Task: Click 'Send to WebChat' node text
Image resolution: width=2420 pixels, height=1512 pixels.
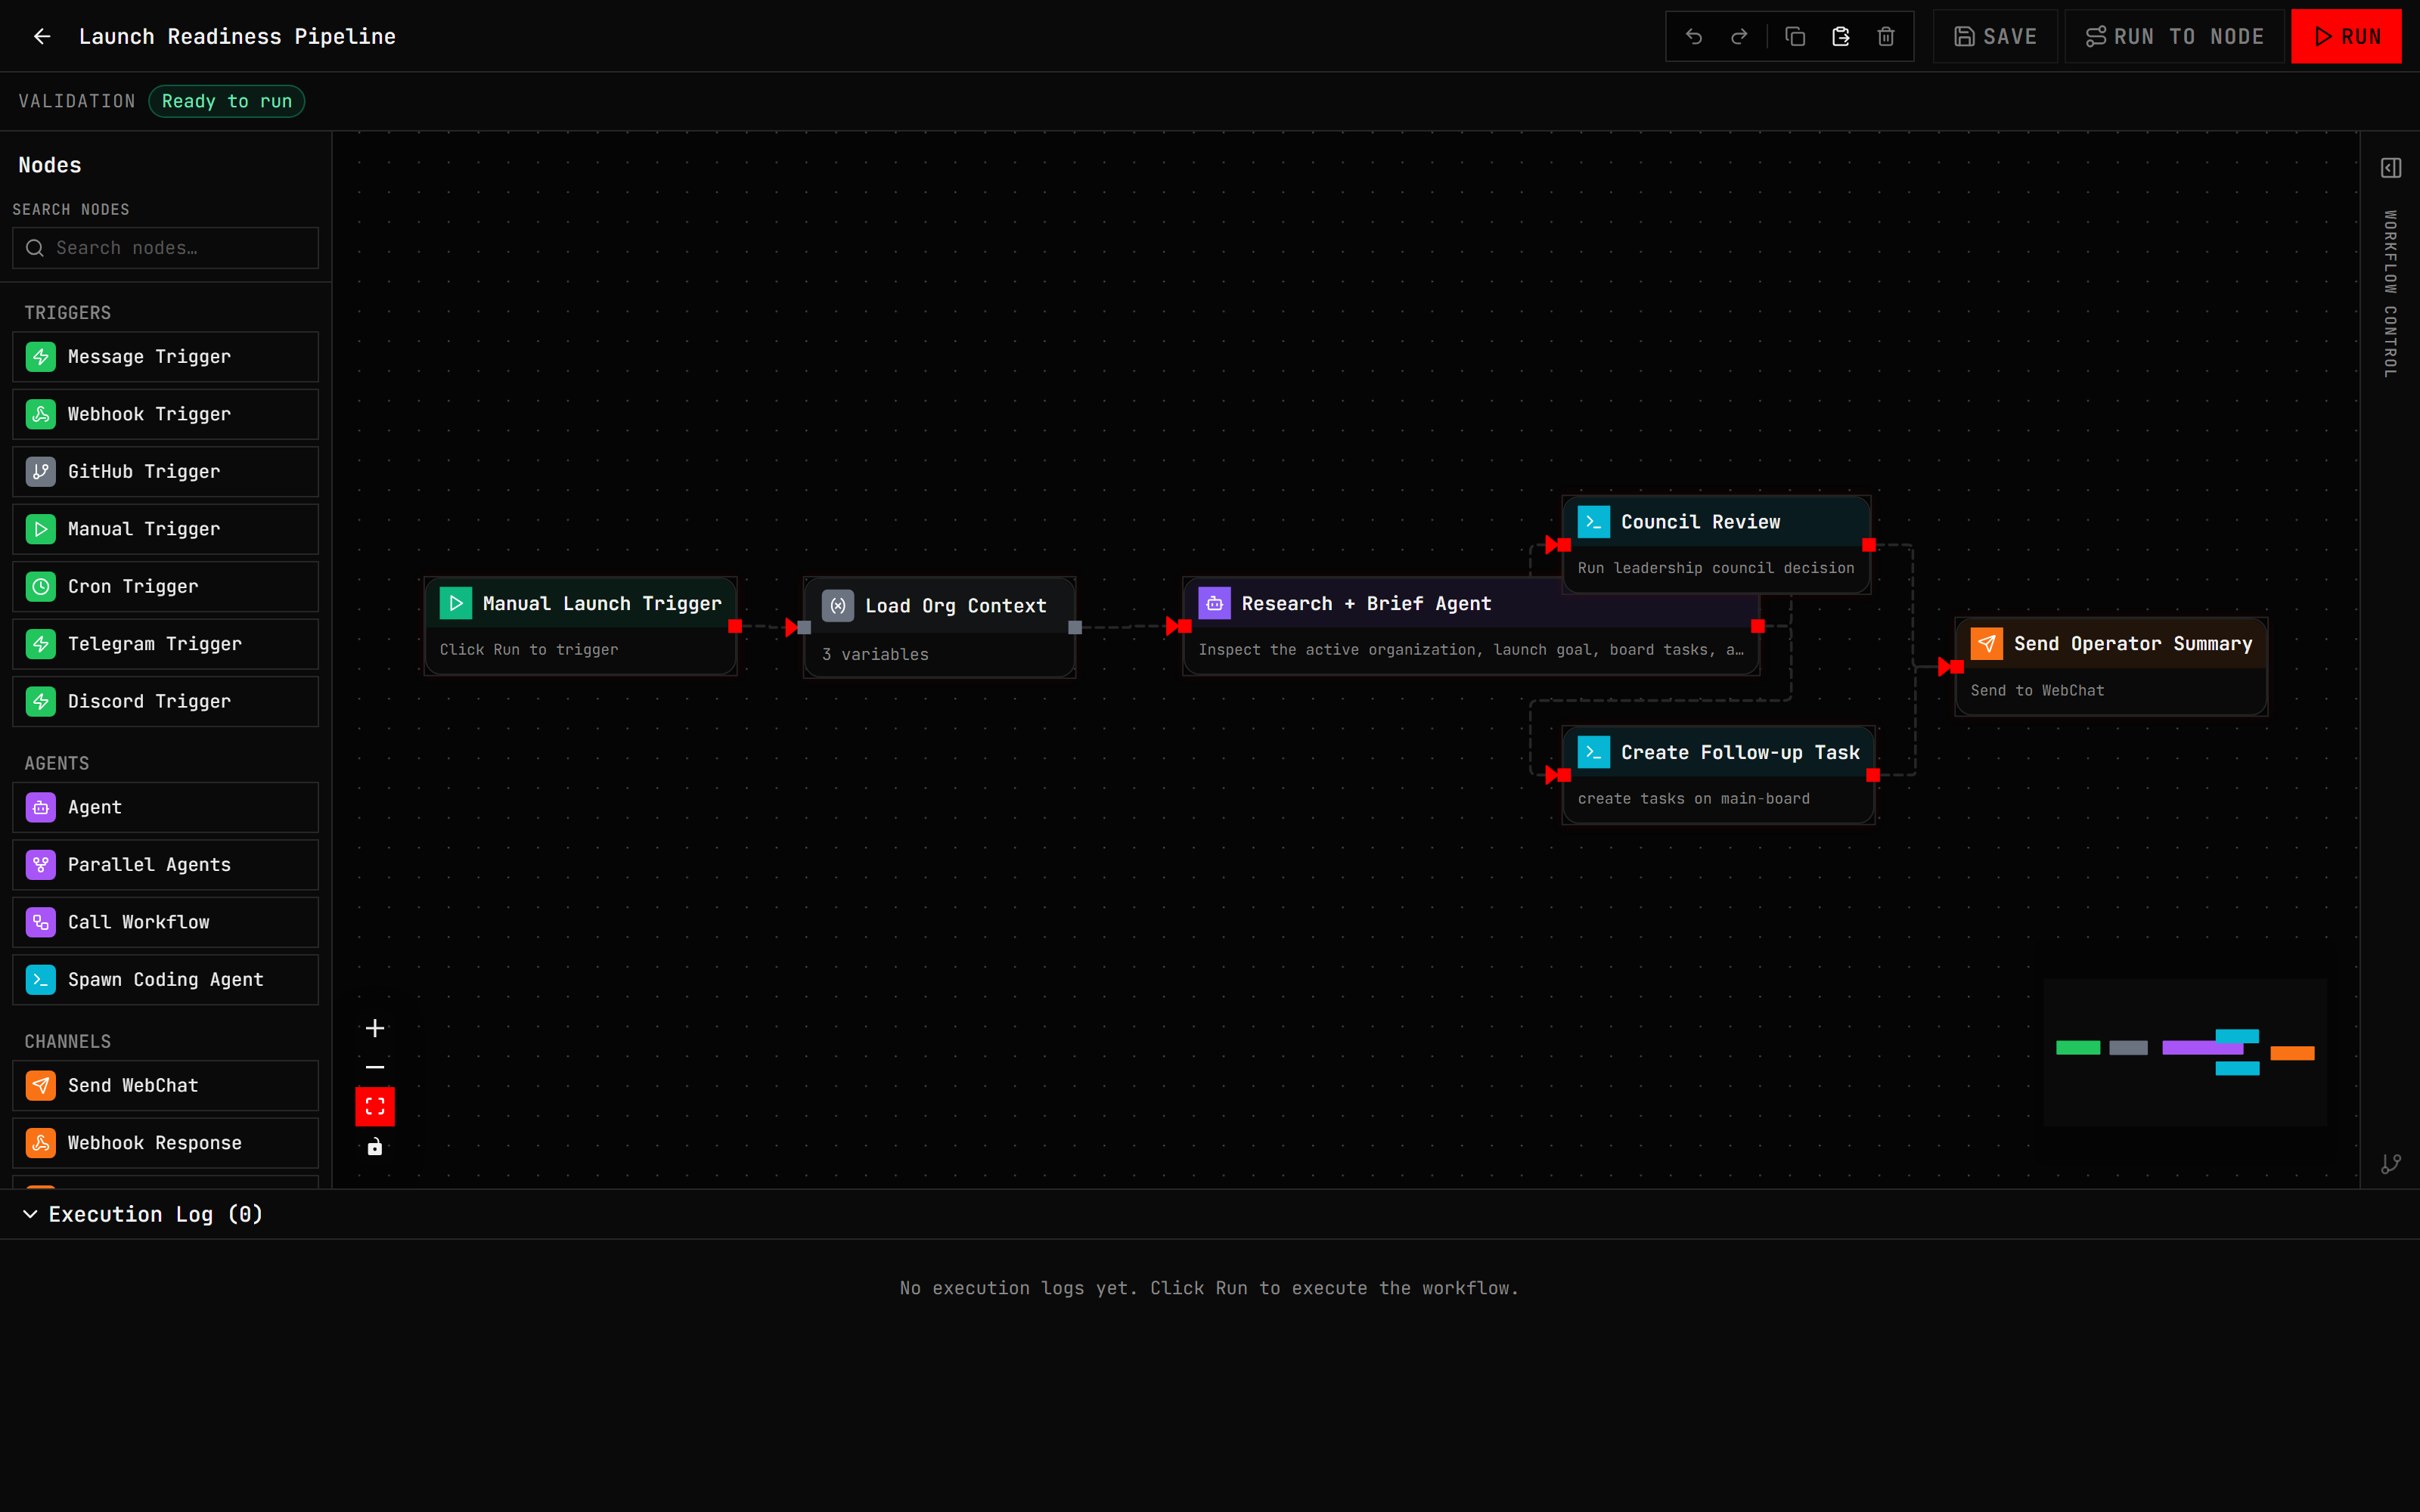Action: 2037,691
